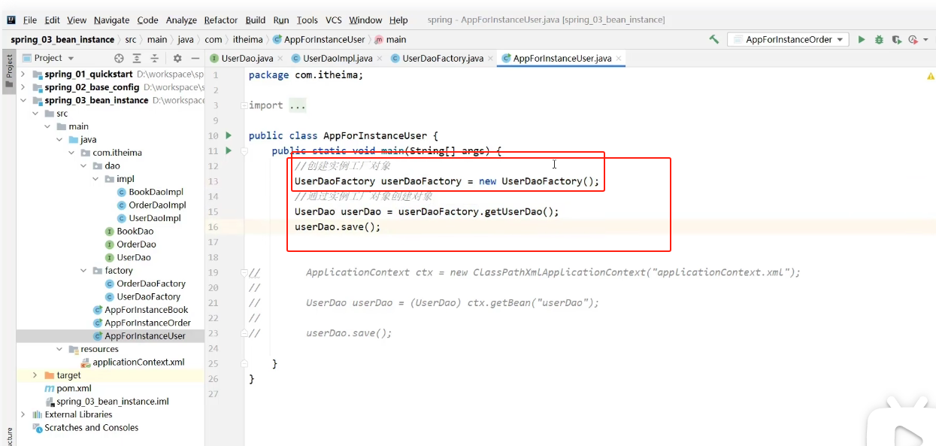Open the Window menu

coord(365,20)
